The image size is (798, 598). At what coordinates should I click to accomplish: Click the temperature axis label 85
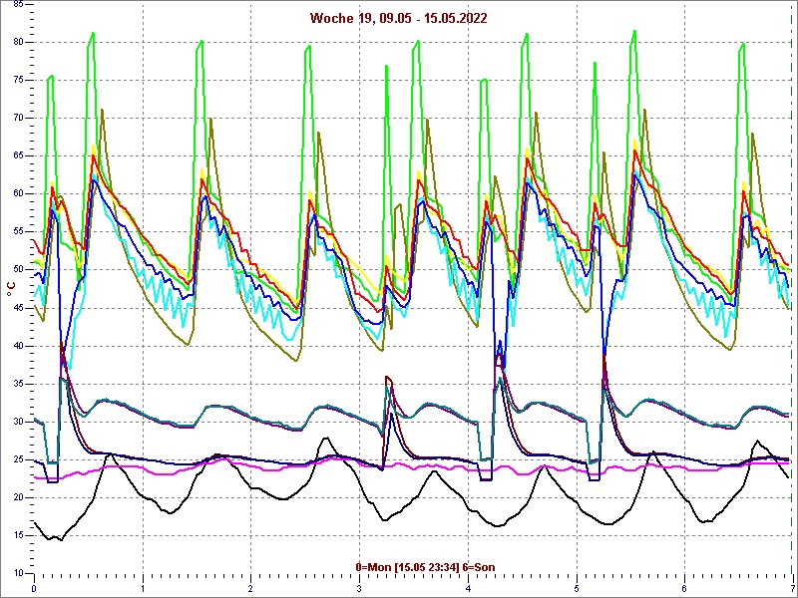click(18, 4)
